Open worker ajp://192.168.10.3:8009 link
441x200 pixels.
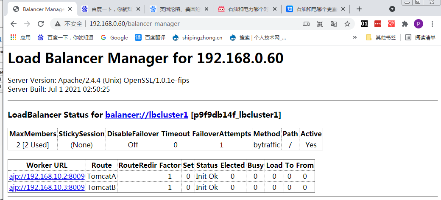click(x=47, y=187)
